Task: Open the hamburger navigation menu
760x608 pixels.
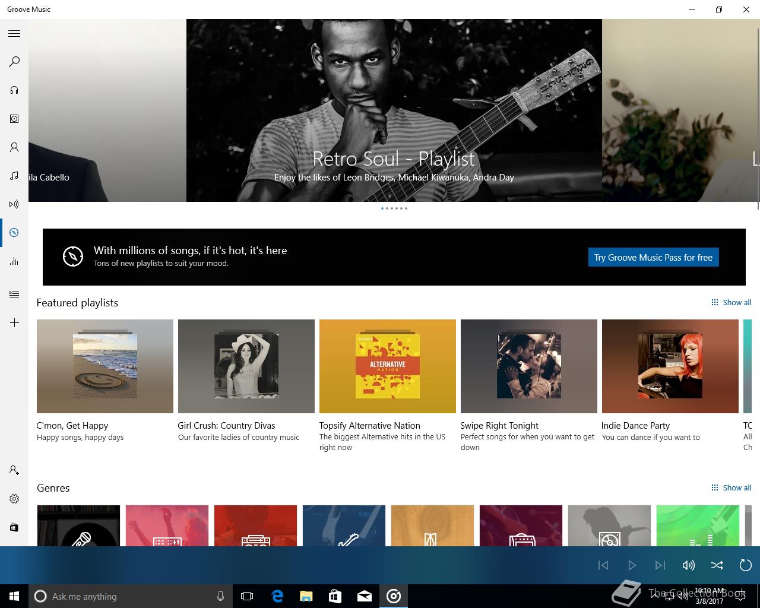Action: 14,33
